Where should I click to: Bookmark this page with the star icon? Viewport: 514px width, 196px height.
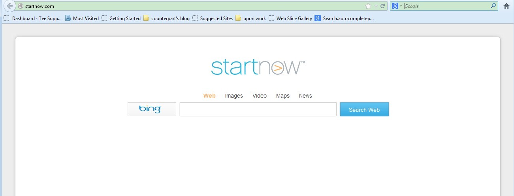tap(368, 6)
